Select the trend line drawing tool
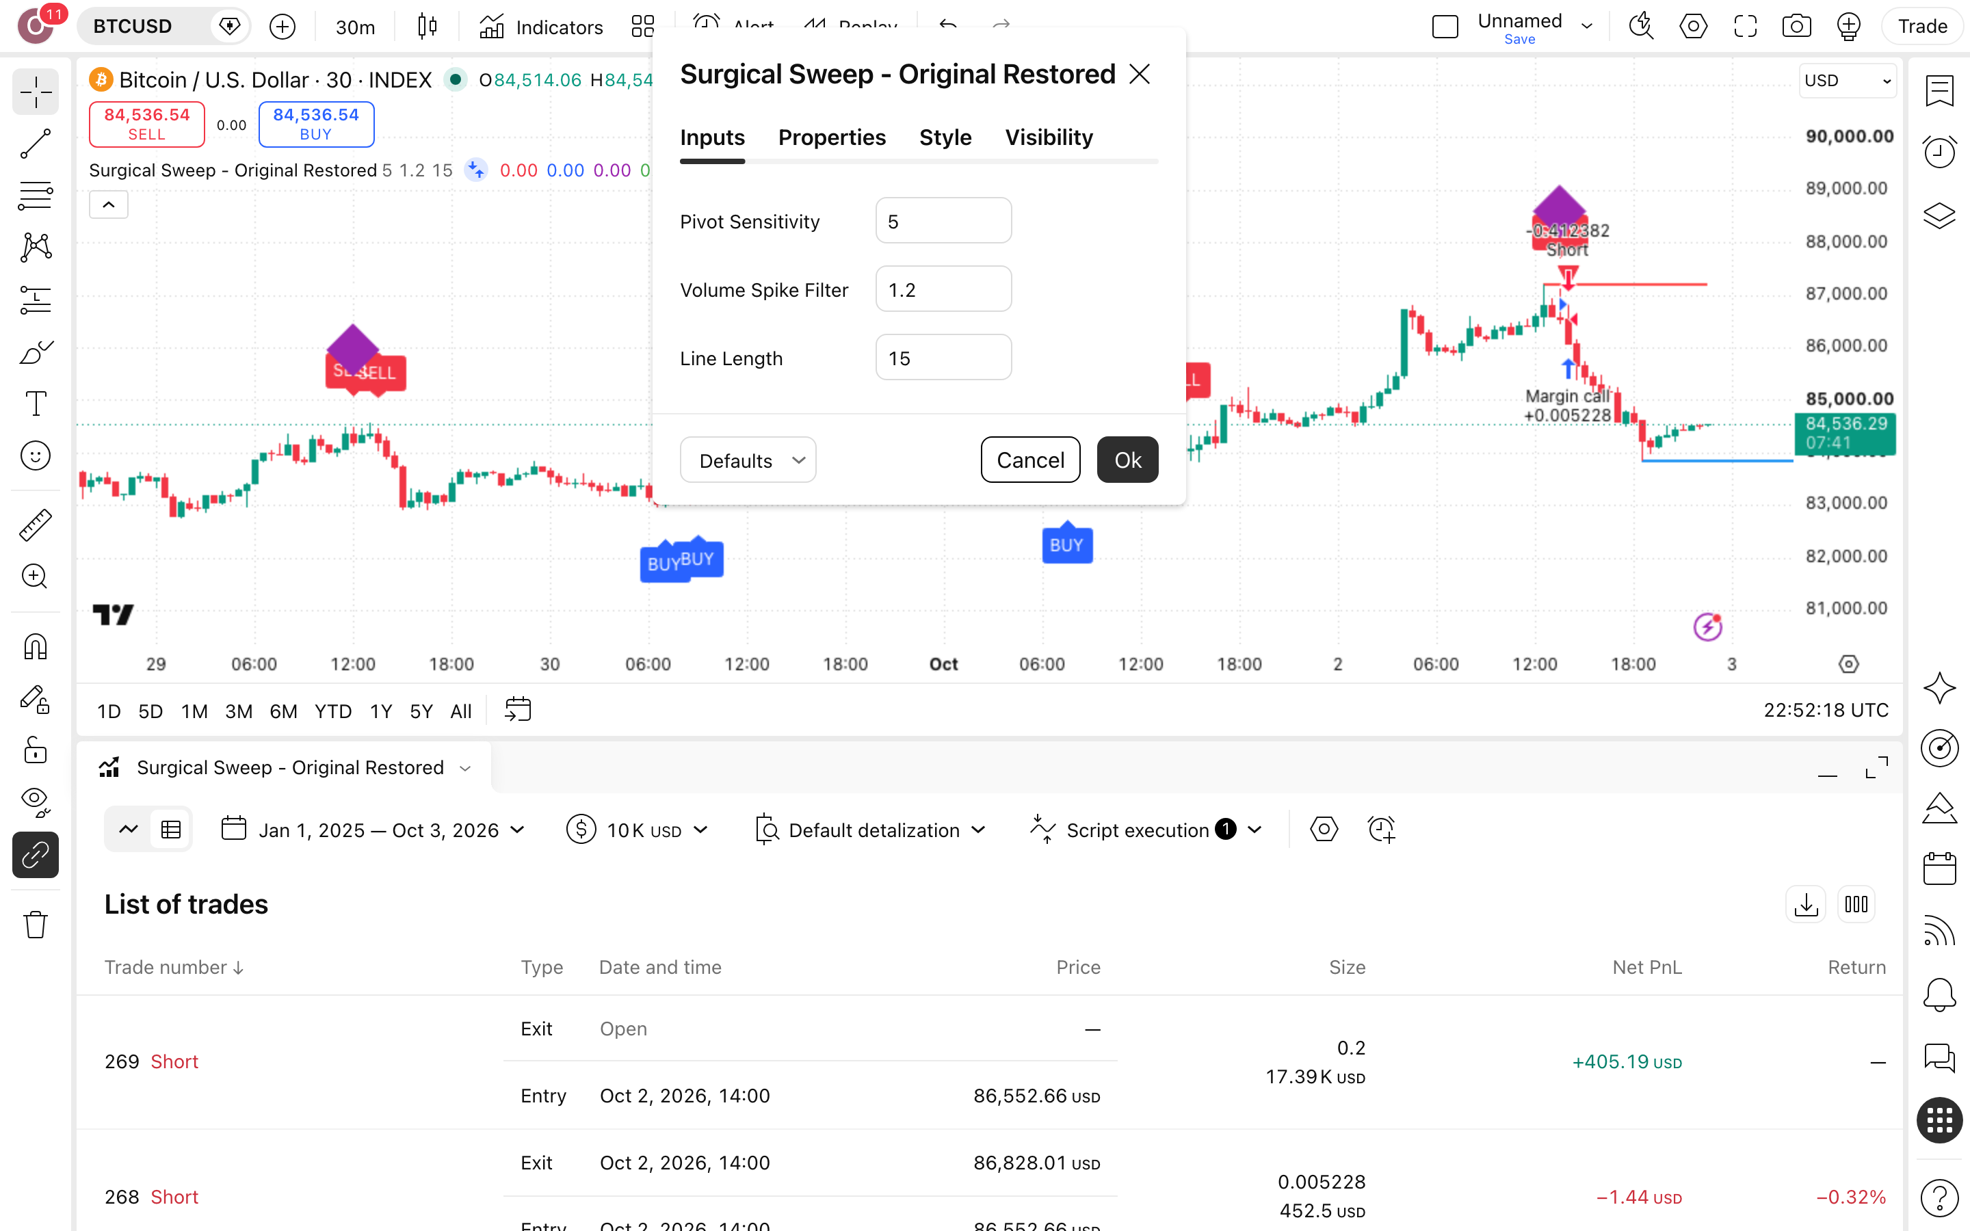The height and width of the screenshot is (1231, 1970). (x=35, y=144)
